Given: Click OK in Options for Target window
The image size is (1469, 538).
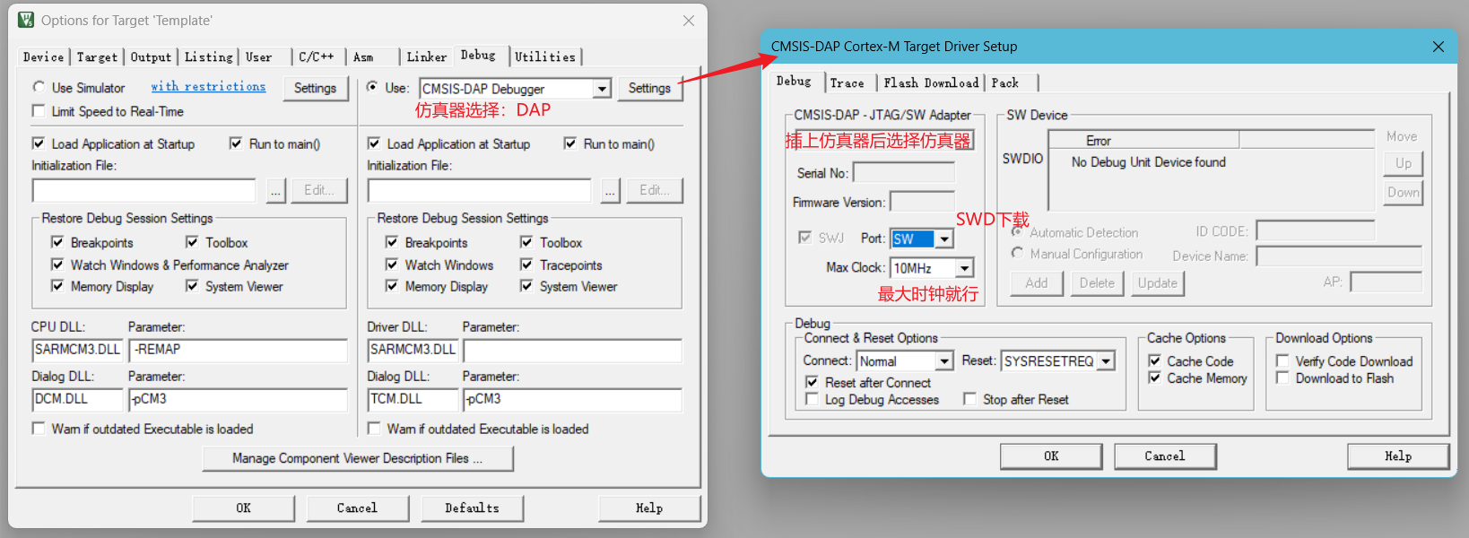Looking at the screenshot, I should (243, 508).
